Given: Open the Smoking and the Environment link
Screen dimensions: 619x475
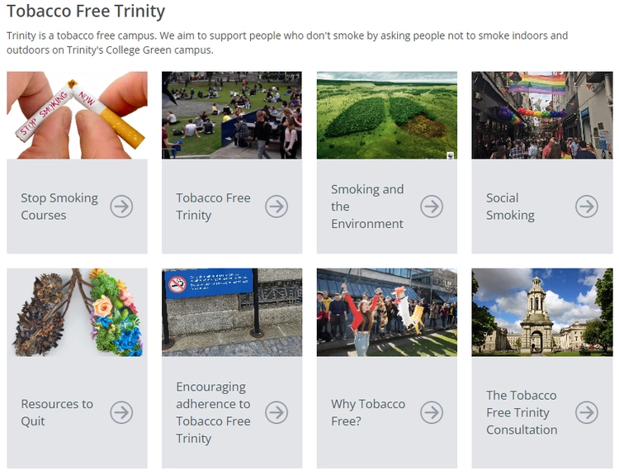Looking at the screenshot, I should click(367, 207).
